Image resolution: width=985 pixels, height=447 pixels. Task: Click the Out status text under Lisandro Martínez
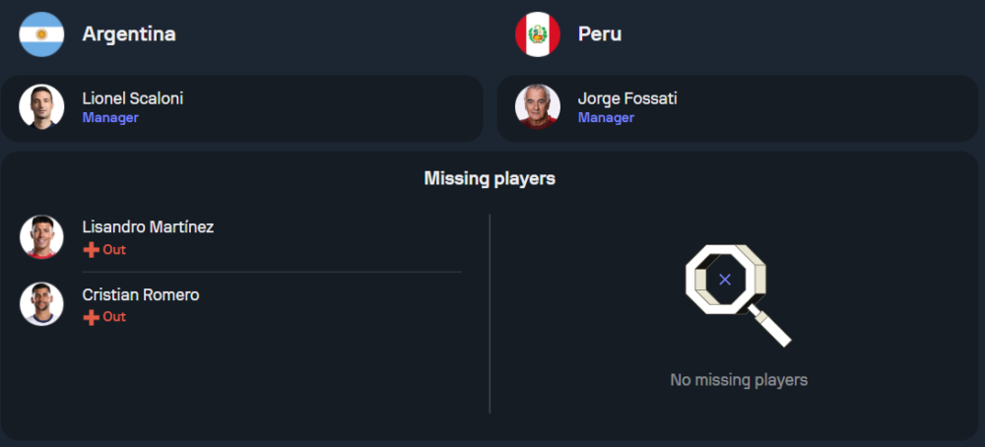(114, 250)
